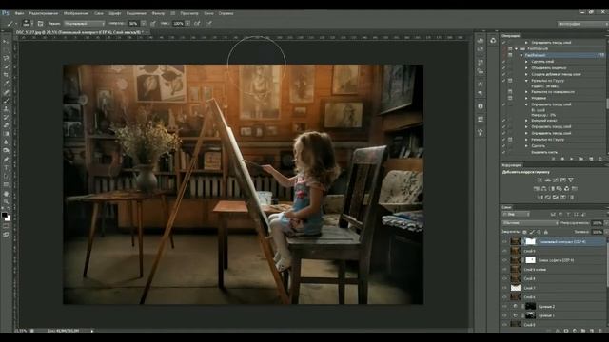Toggle checkmark for Объединить видимые step
Screen dimensions: 609x342
[503, 67]
